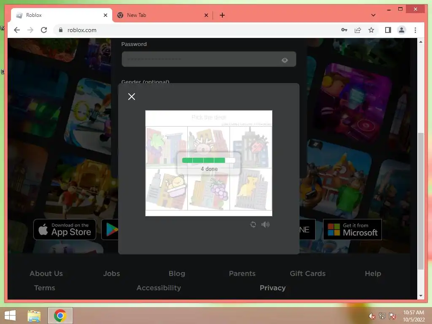Viewport: 432px width, 324px height.
Task: Open the Help footer link
Action: click(373, 273)
